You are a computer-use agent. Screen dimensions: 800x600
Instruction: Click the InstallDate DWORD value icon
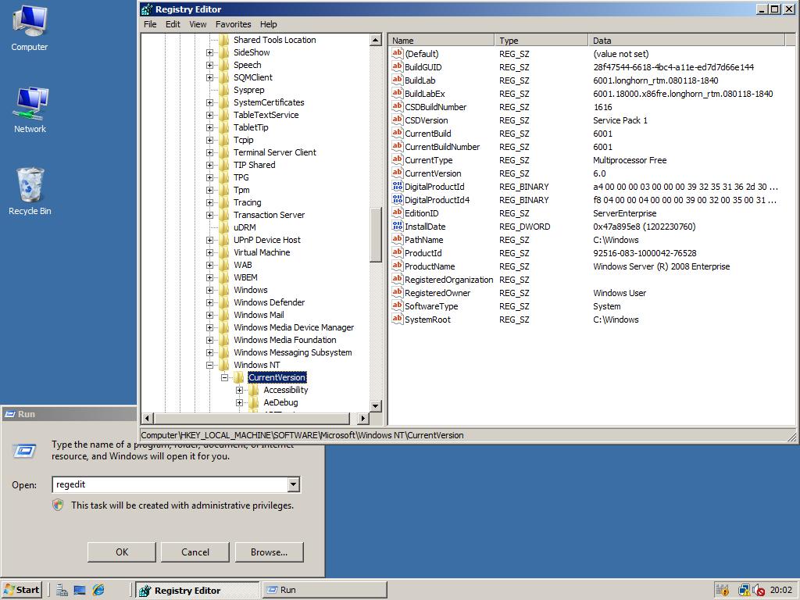pos(398,226)
